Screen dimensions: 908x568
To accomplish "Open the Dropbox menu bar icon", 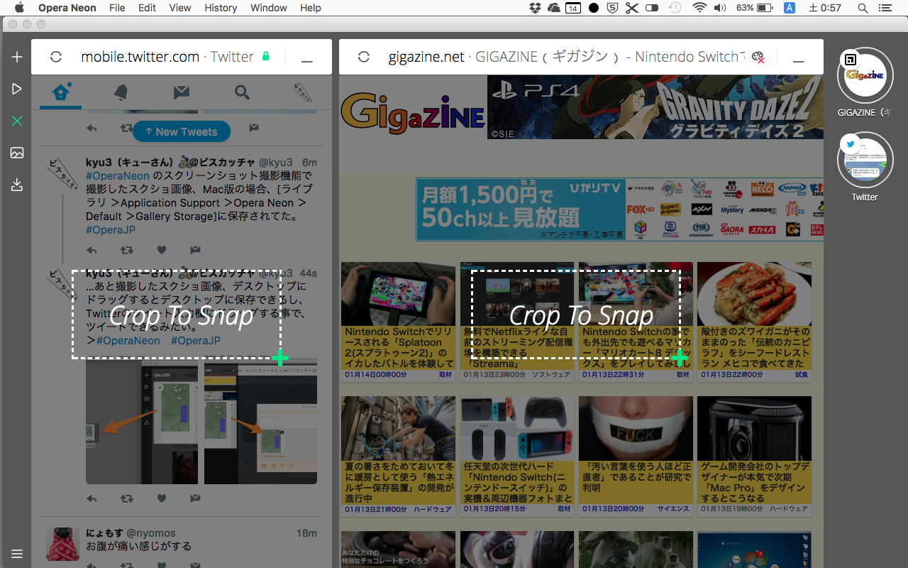I will click(536, 8).
